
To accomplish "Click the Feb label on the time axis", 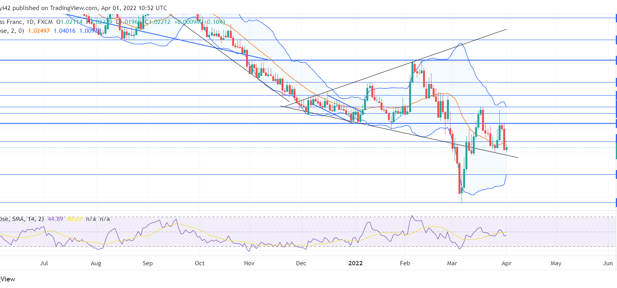I will (405, 263).
